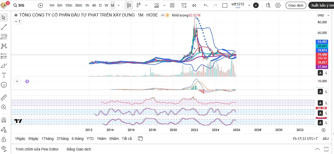Click the bar replay rewind icon
This screenshot has width=334, height=154.
194,5
